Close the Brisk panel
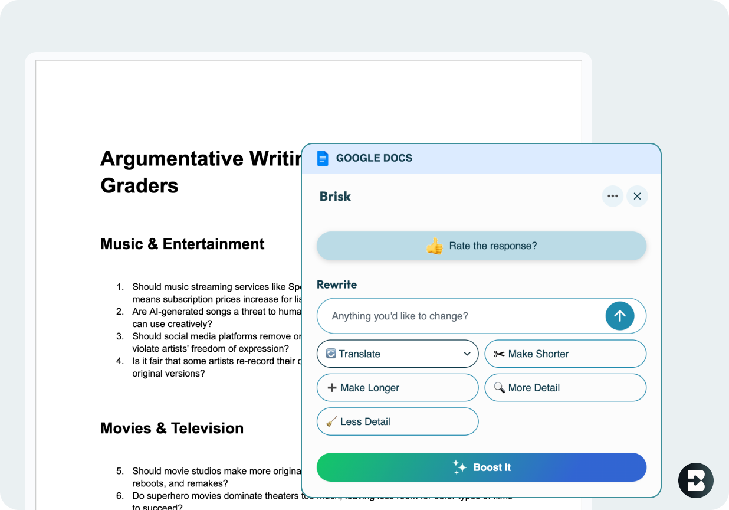This screenshot has height=510, width=729. point(637,197)
